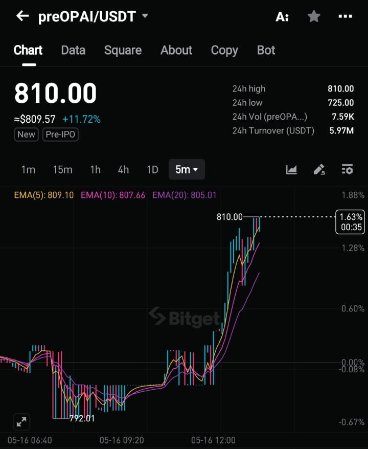Tap the EMA(20) 805.01 label
Viewport: 368px width, 449px height.
[x=185, y=195]
